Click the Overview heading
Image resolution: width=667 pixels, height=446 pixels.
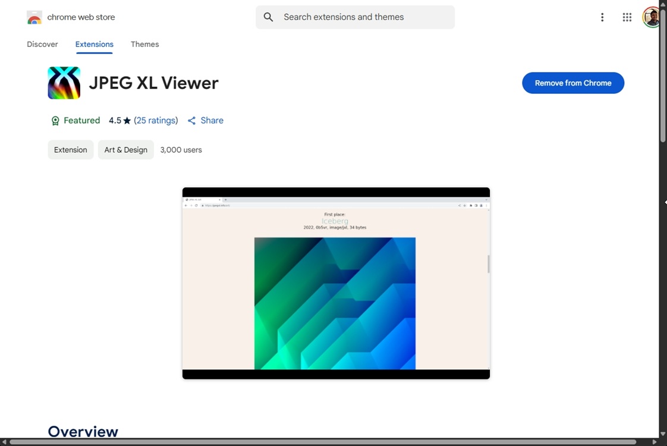point(83,431)
